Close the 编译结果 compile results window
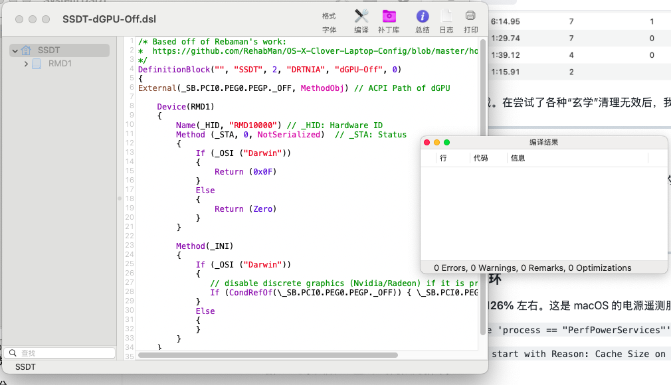The width and height of the screenshot is (671, 385). click(x=427, y=142)
